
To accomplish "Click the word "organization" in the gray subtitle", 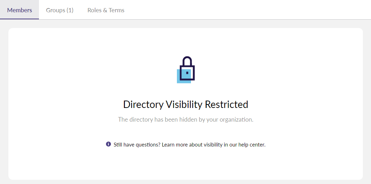I will tap(236, 120).
